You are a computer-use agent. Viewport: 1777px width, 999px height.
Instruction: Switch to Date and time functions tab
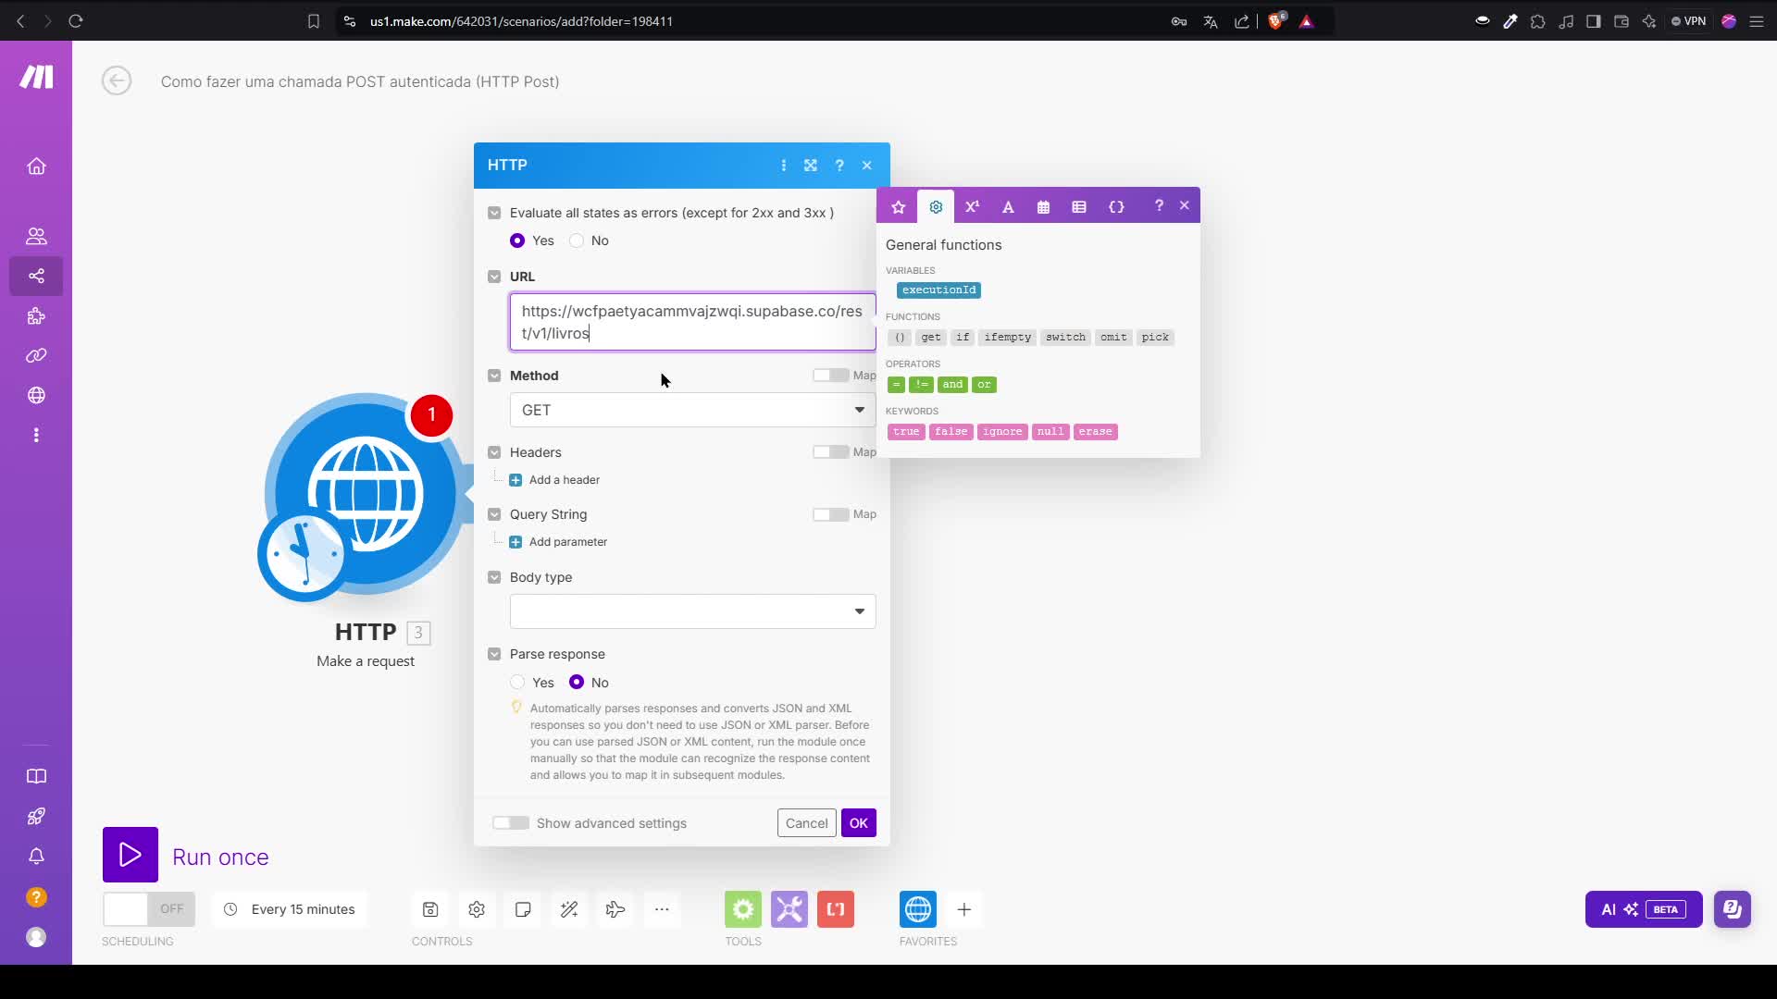pyautogui.click(x=1043, y=206)
